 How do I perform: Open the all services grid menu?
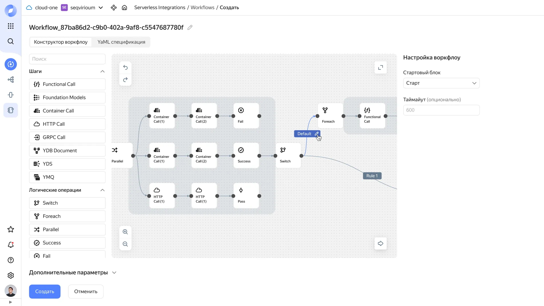point(11,26)
